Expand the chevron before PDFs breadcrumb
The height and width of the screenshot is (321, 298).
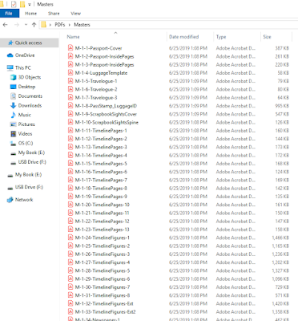pyautogui.click(x=50, y=25)
